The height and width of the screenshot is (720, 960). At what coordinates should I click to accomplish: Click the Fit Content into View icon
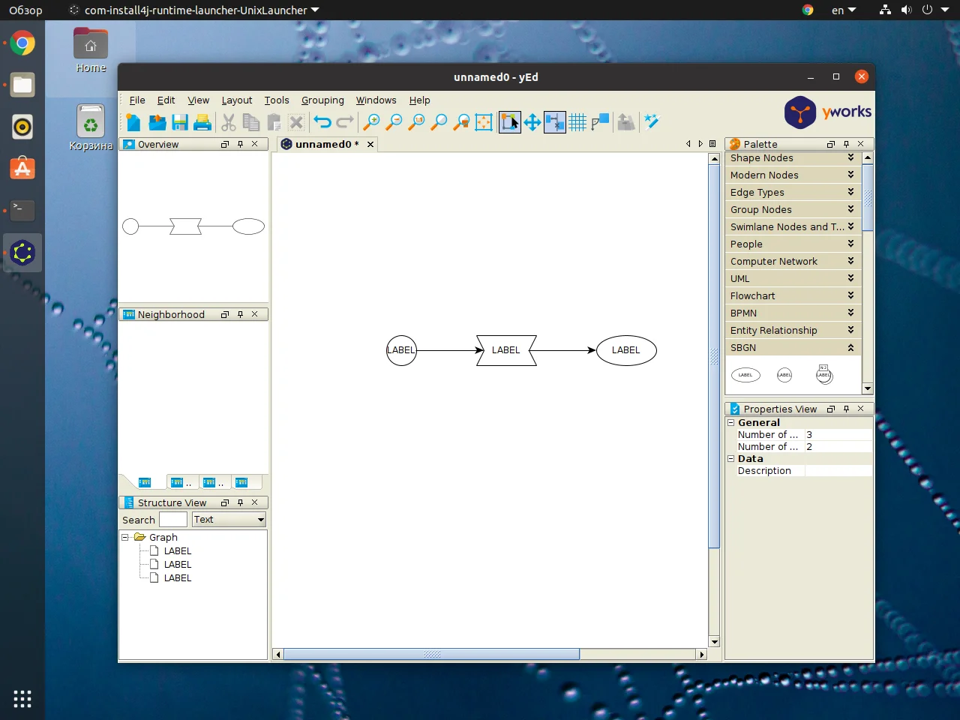click(x=484, y=121)
